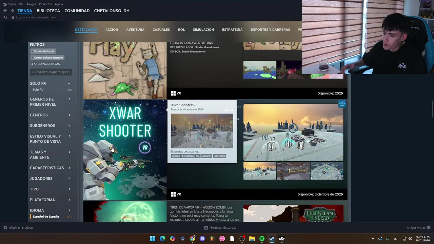Image resolution: width=434 pixels, height=244 pixels.
Task: Switch to the ESTRATEGIA category tab
Action: pos(232,29)
